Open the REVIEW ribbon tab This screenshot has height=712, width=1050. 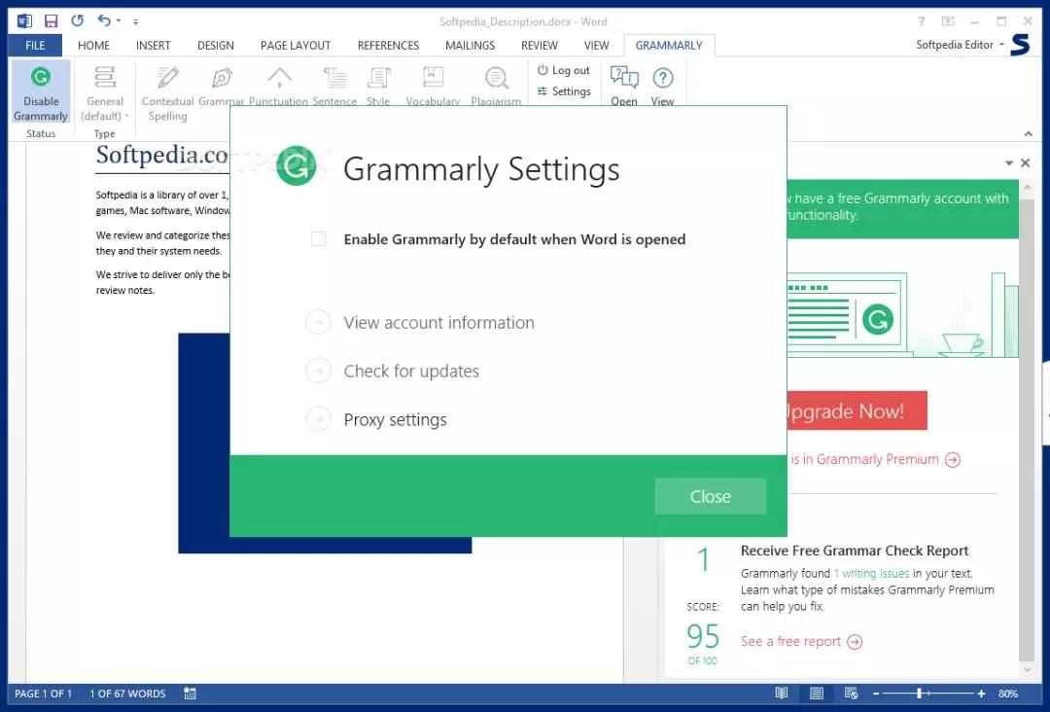539,46
